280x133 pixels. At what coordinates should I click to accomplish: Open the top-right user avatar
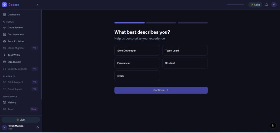coord(274,5)
